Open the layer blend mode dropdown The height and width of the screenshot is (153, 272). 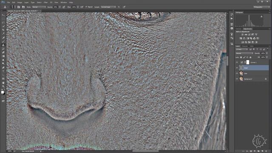tap(244, 53)
